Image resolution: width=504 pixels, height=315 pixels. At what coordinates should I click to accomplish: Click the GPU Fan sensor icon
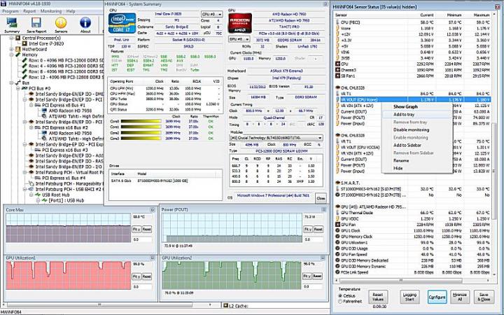(x=337, y=225)
